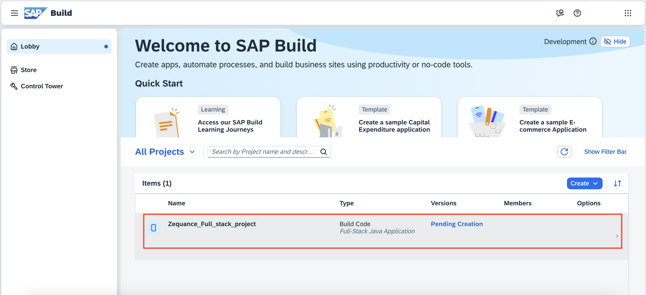This screenshot has height=295, width=646.
Task: Open the feedback chat icon
Action: 560,13
